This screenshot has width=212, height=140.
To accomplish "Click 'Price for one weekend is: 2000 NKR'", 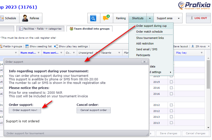I will coord(36,93).
